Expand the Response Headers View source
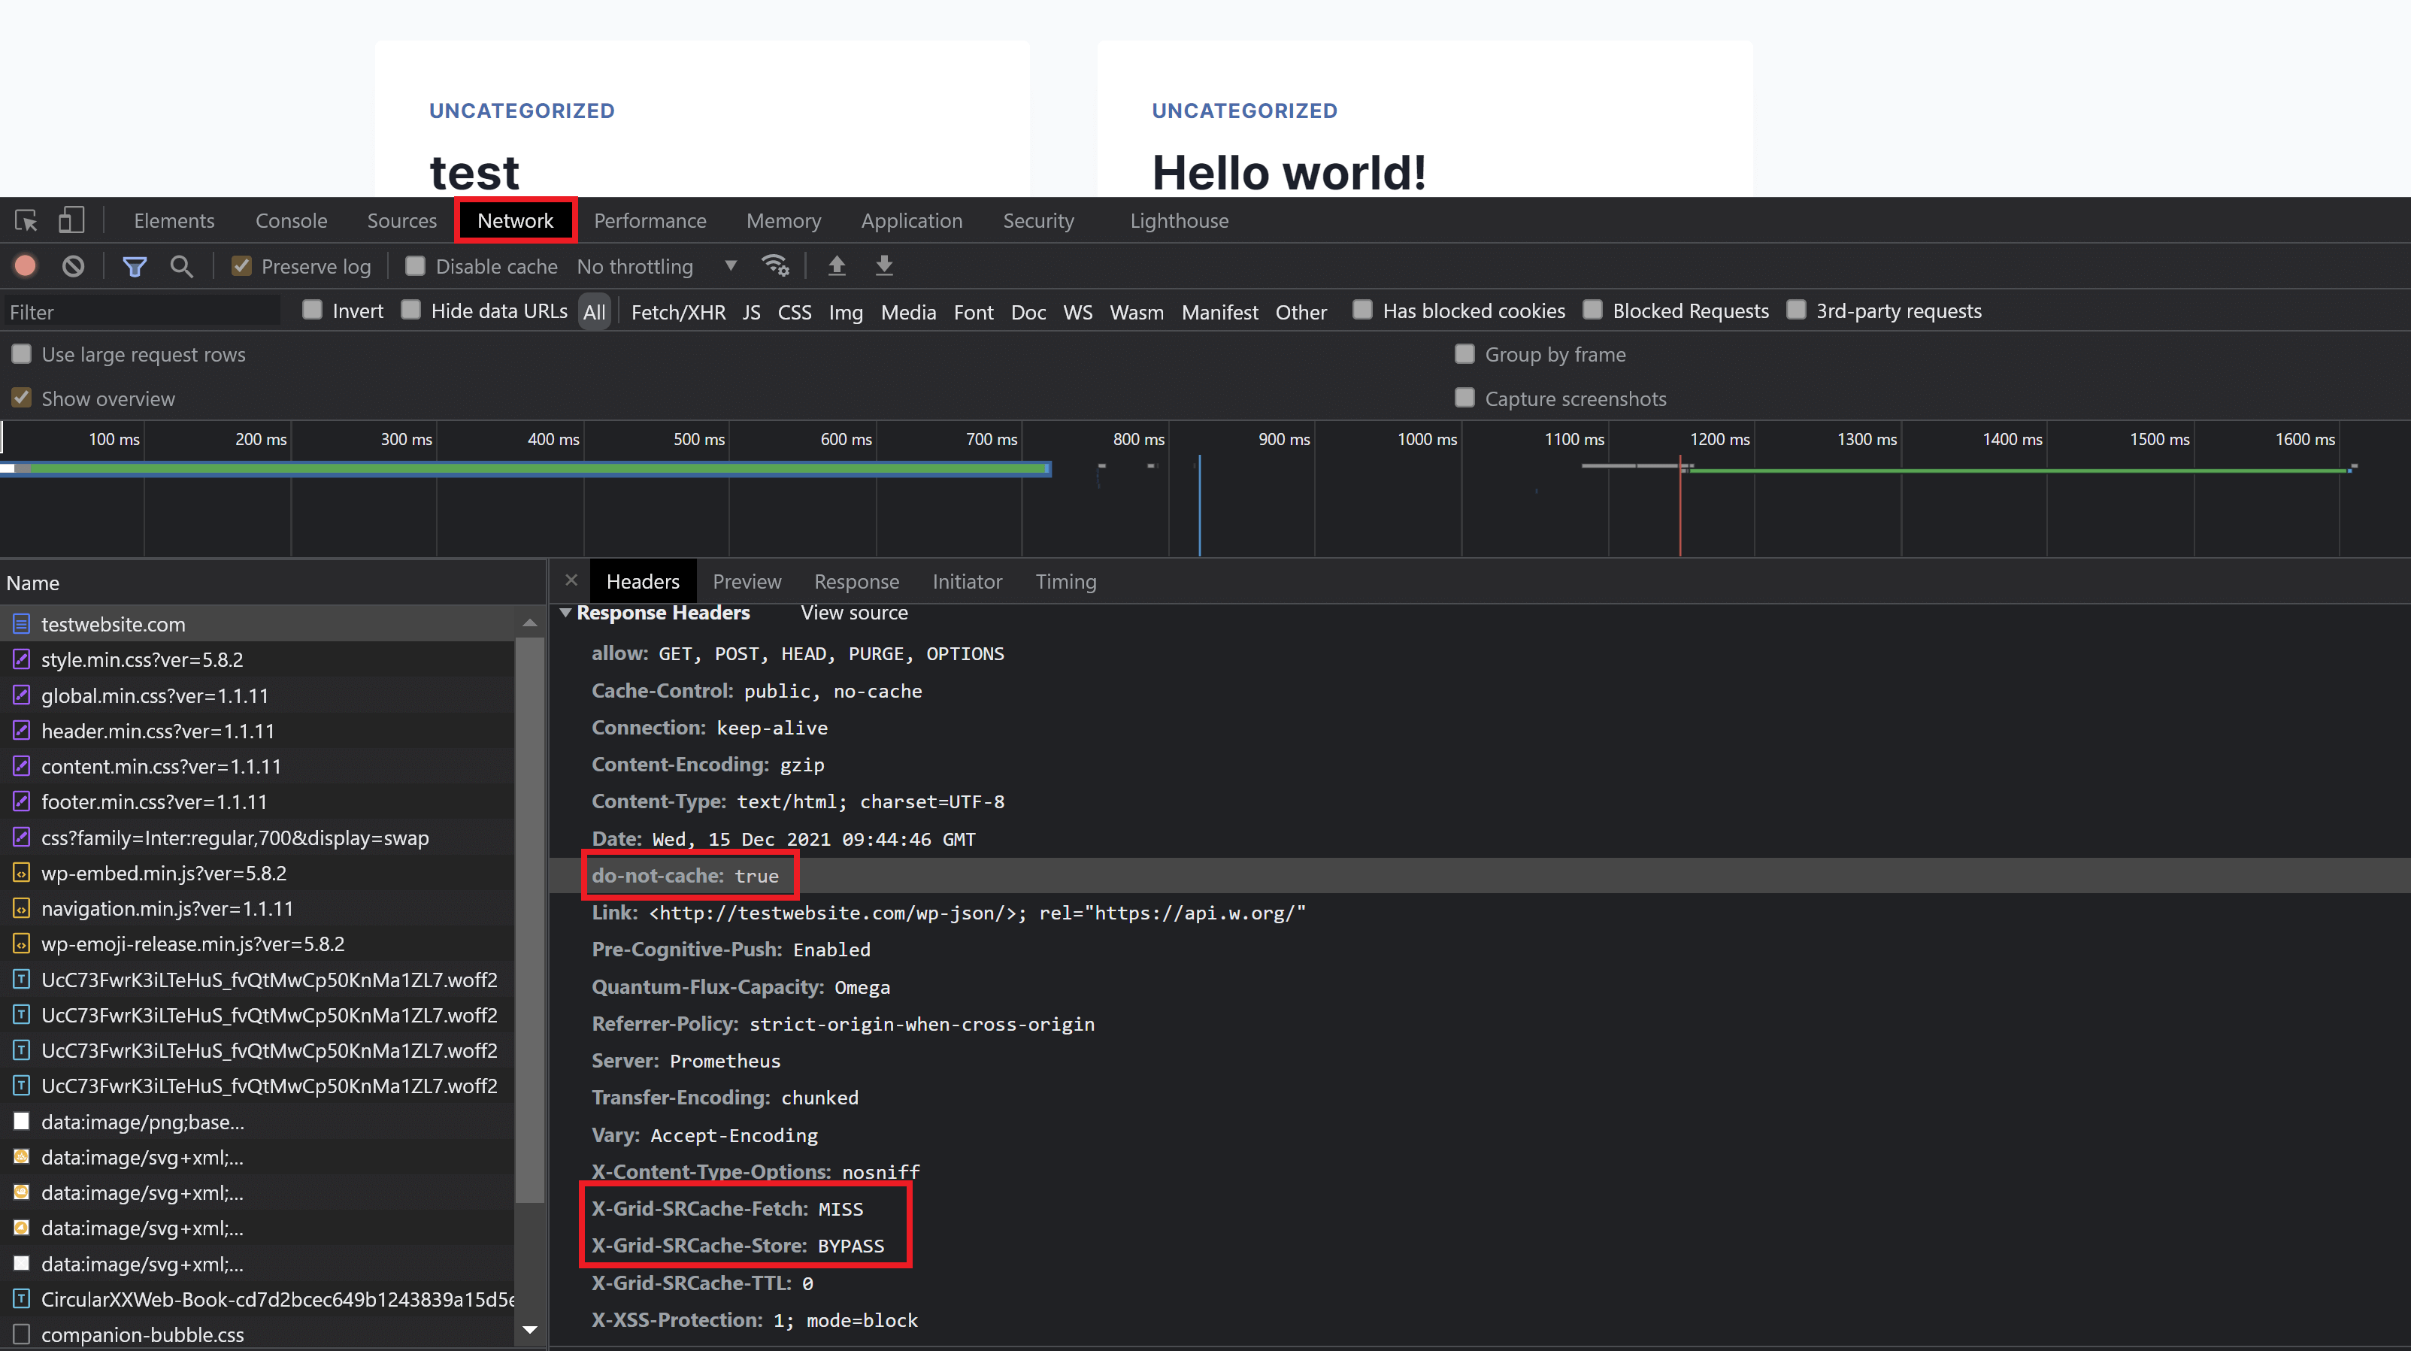Image resolution: width=2411 pixels, height=1351 pixels. [x=855, y=613]
